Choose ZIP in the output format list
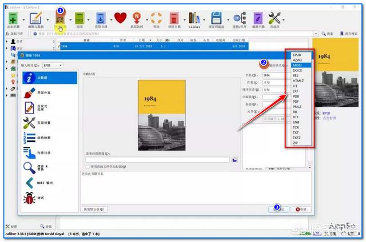This screenshot has height=242, width=366. point(301,143)
